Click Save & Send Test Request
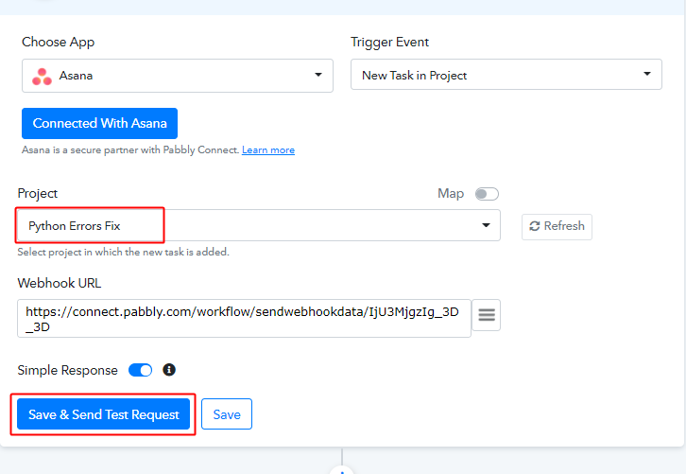This screenshot has width=686, height=474. pyautogui.click(x=104, y=414)
